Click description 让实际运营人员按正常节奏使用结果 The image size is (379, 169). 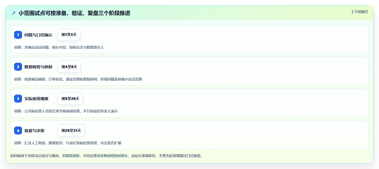(x=66, y=111)
